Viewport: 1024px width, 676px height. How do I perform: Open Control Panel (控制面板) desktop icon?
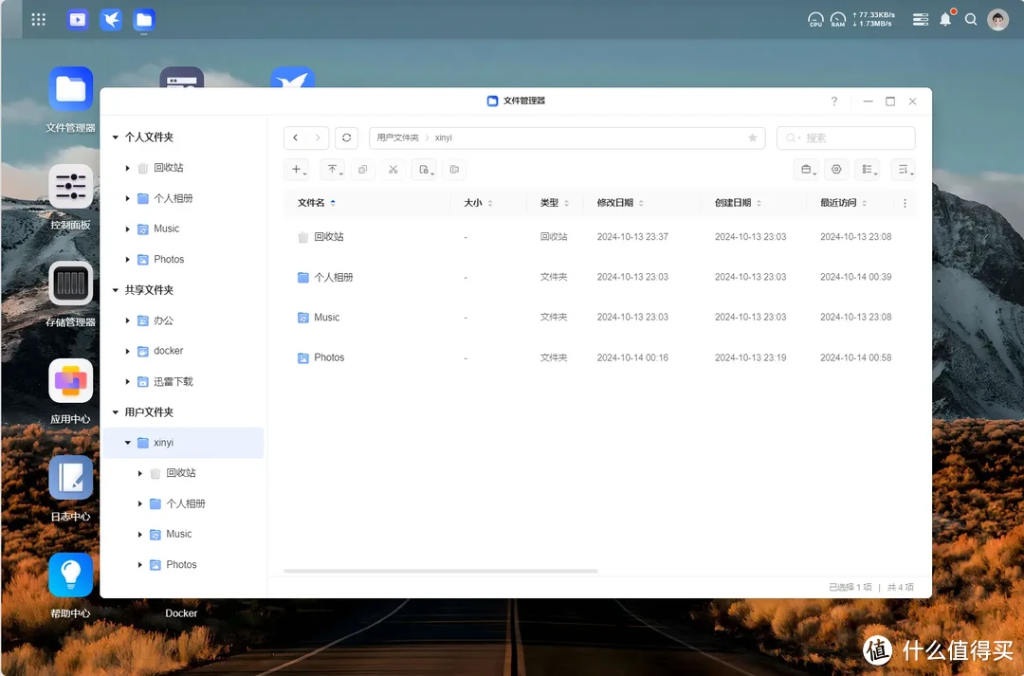[71, 188]
